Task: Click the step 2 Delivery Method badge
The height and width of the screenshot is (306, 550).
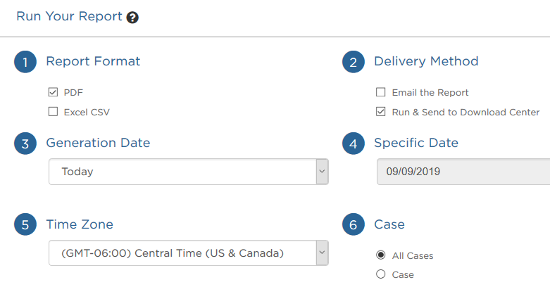Action: [x=354, y=62]
